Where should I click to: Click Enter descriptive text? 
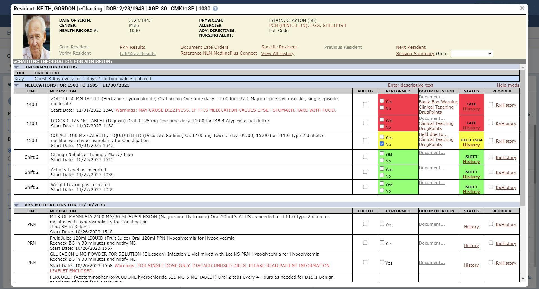(x=410, y=85)
